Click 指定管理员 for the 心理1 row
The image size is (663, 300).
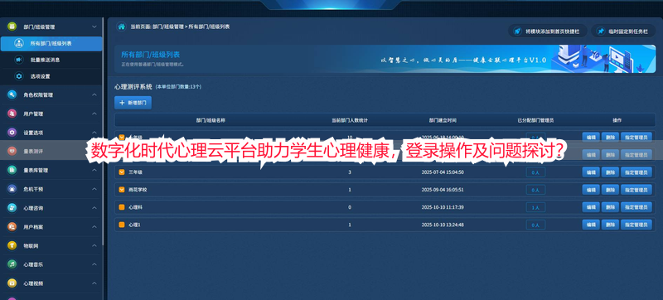[636, 225]
